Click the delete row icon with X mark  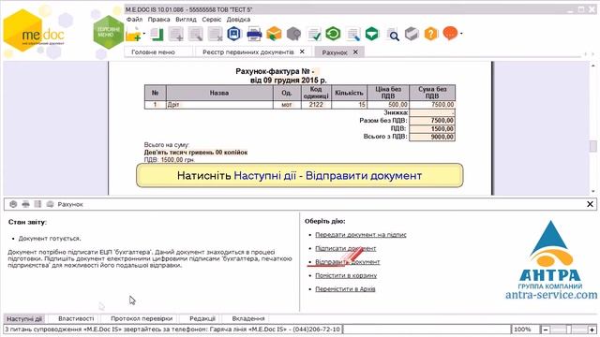coord(215,35)
